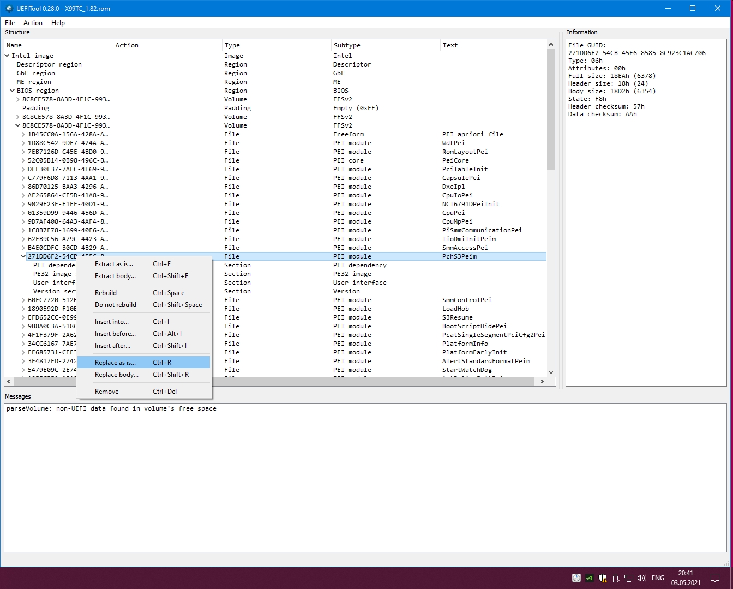
Task: Expand the 1B45CC0A-156A-428A file row
Action: pos(23,134)
